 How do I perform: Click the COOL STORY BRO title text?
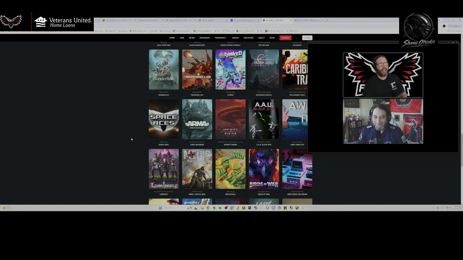coord(163,45)
